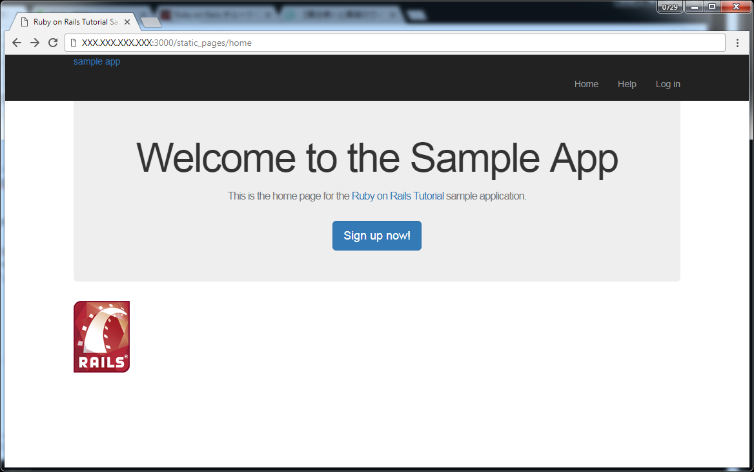The width and height of the screenshot is (754, 472).
Task: Open the Chrome three-dot menu
Action: [737, 43]
